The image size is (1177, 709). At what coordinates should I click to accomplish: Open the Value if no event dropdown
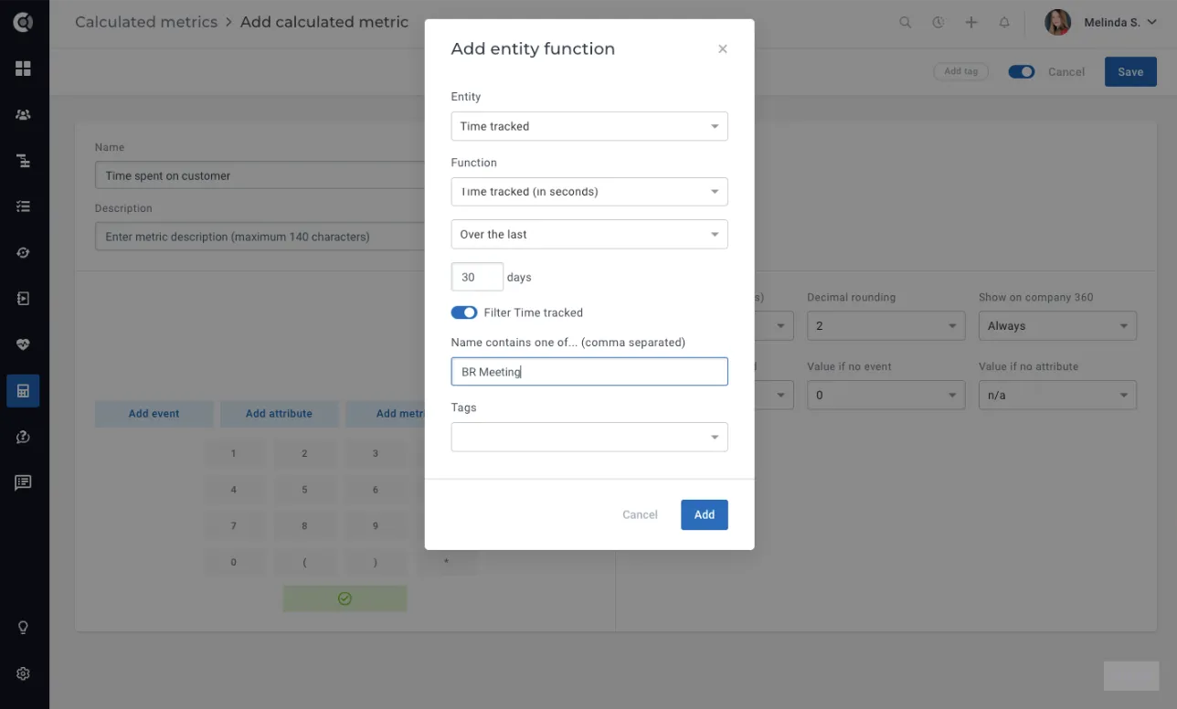coord(885,395)
